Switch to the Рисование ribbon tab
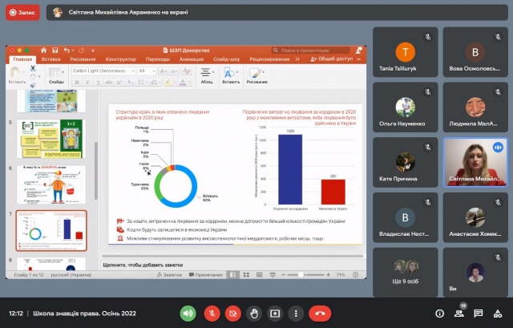 [x=83, y=59]
